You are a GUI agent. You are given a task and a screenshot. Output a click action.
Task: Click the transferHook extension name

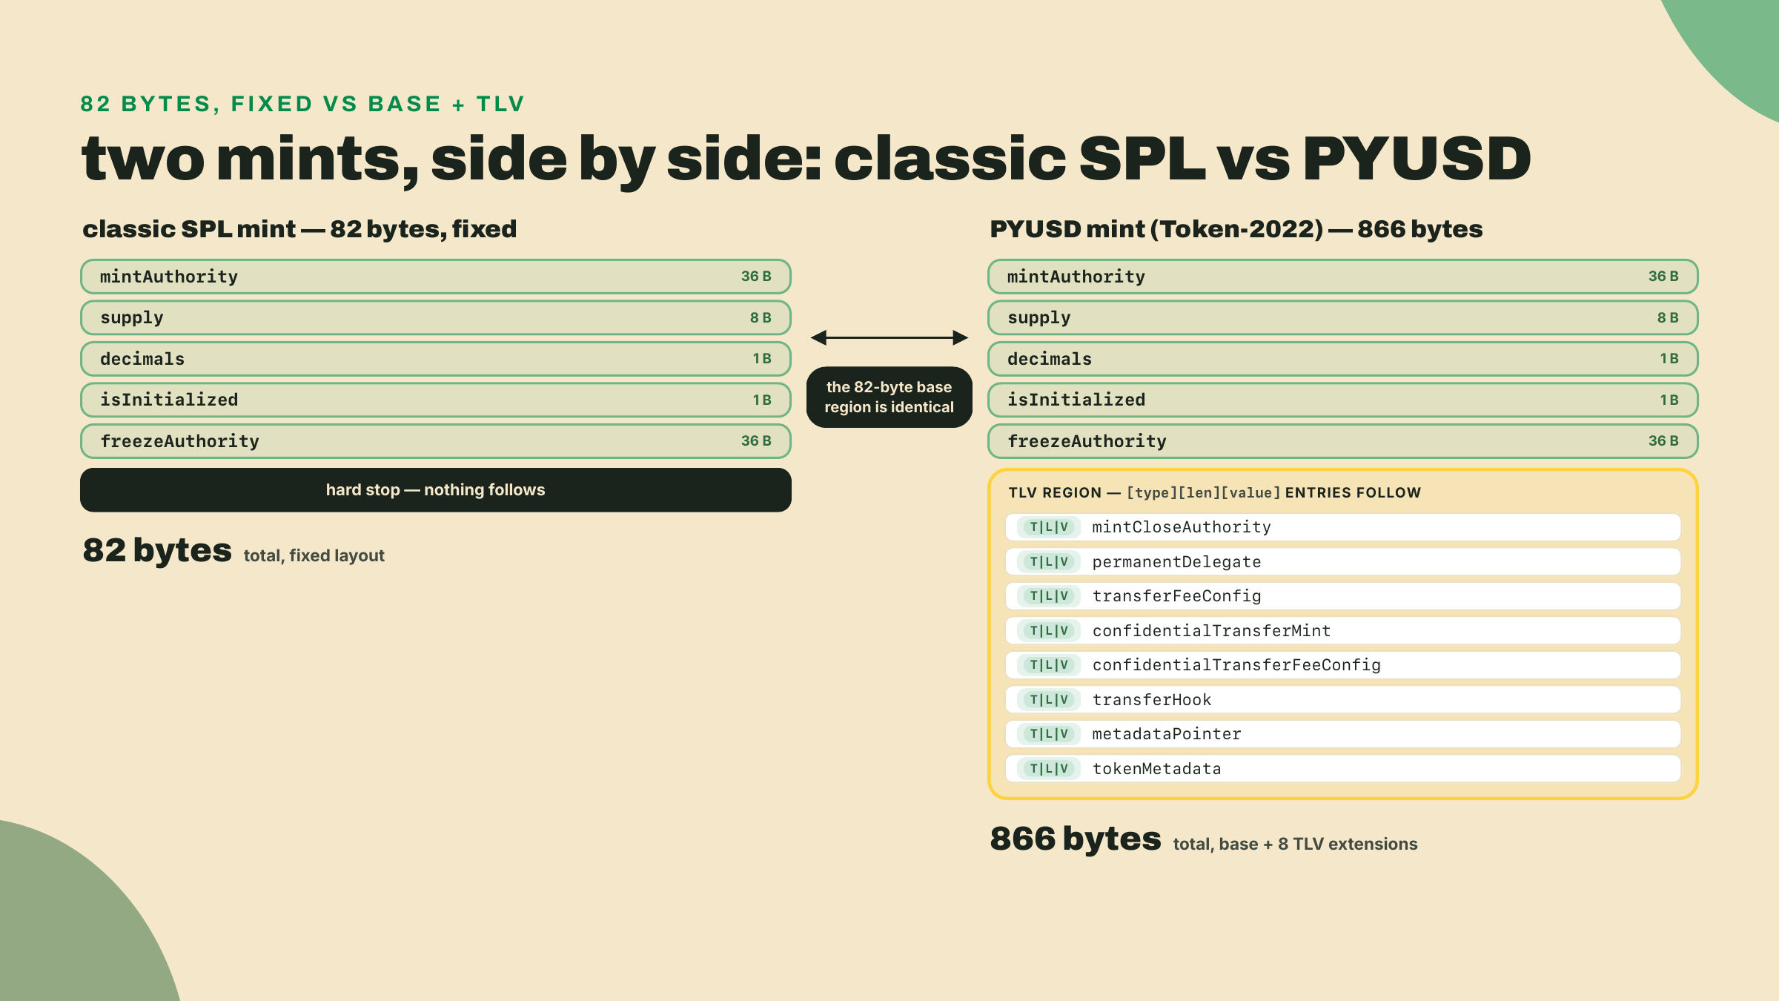click(1152, 700)
